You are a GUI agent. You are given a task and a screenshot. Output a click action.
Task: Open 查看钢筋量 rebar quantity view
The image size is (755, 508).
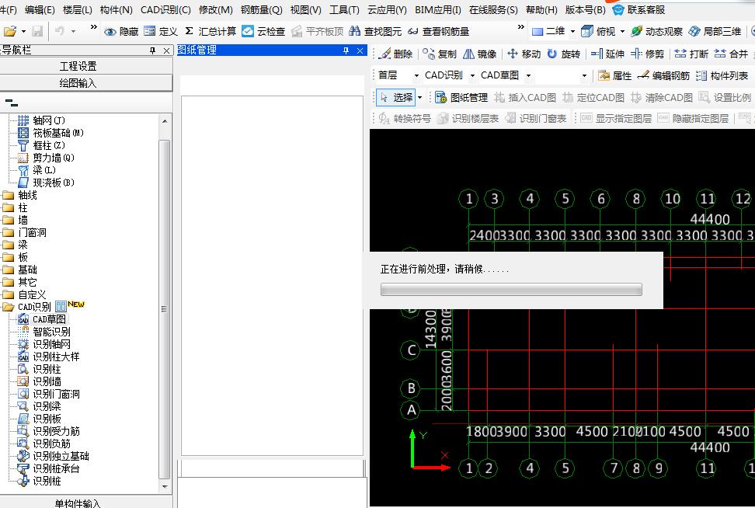pos(438,31)
